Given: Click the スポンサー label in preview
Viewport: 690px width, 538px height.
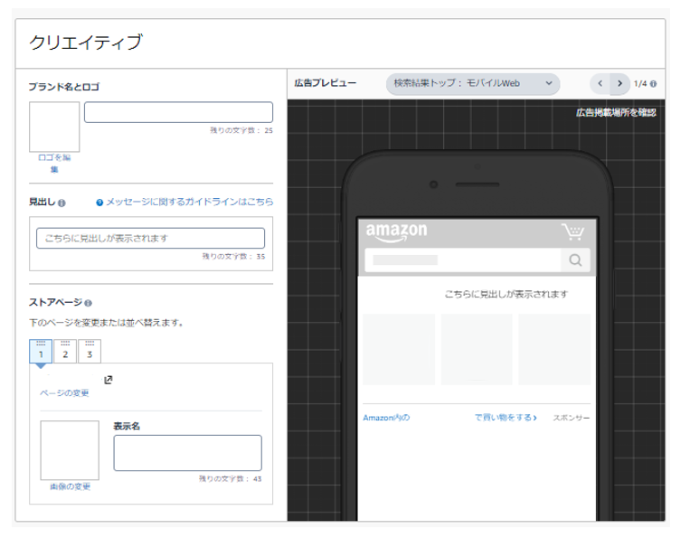Looking at the screenshot, I should coord(572,418).
